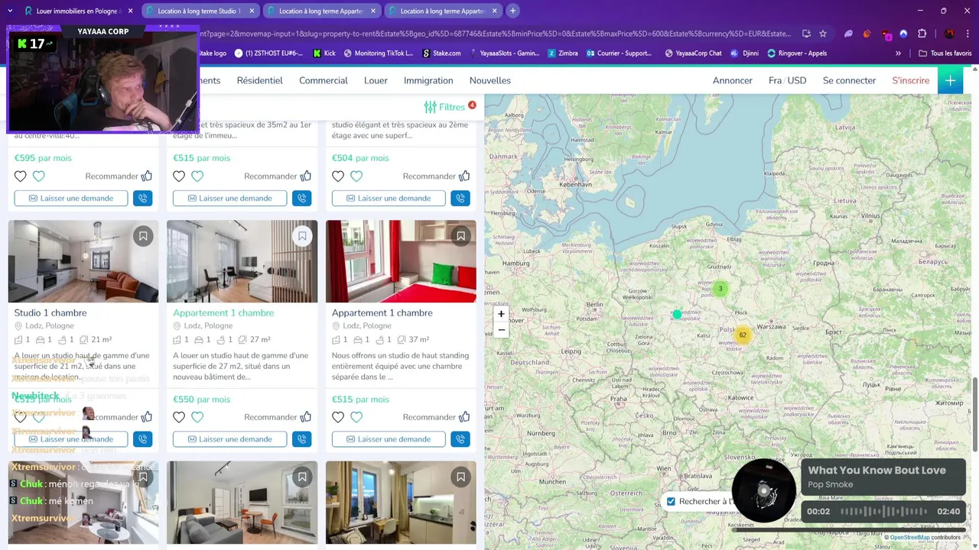Image resolution: width=979 pixels, height=550 pixels.
Task: Click Se connecter to log in
Action: 849,80
